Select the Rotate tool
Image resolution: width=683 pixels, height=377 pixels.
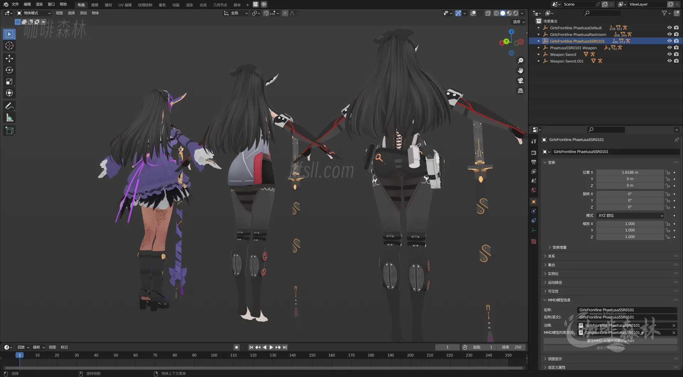(9, 70)
